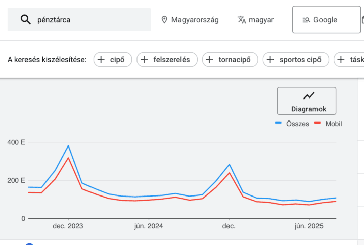
Task: Click the red line above jún. 2025
Action: [309, 205]
